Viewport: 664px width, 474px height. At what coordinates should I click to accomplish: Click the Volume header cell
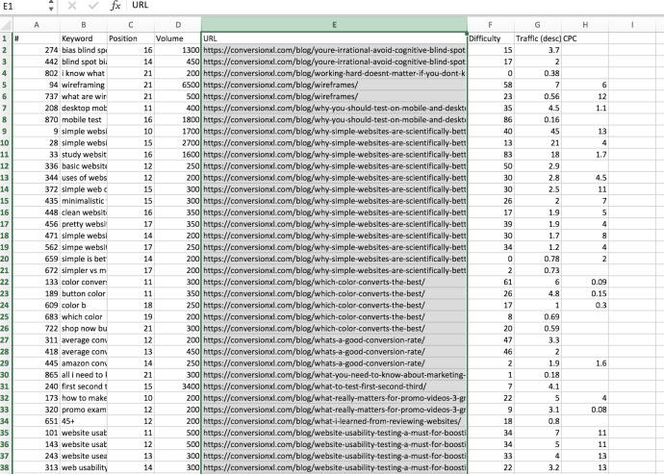pos(178,38)
